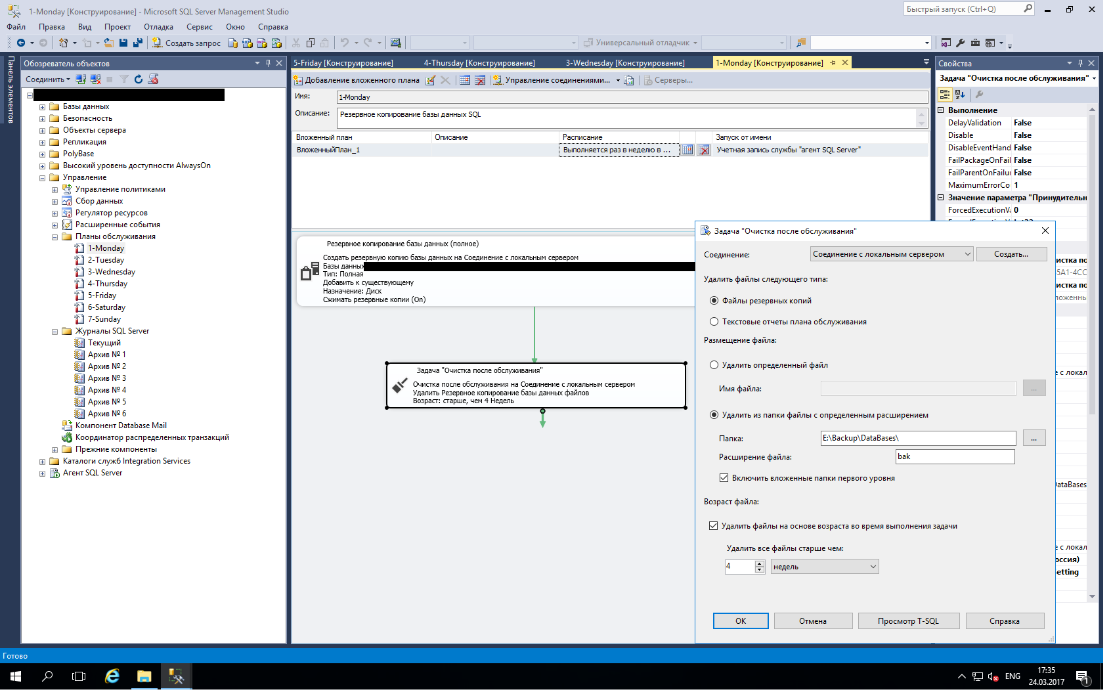The width and height of the screenshot is (1111, 700).
Task: Click the activity monitor icon in toolbar
Action: (x=396, y=43)
